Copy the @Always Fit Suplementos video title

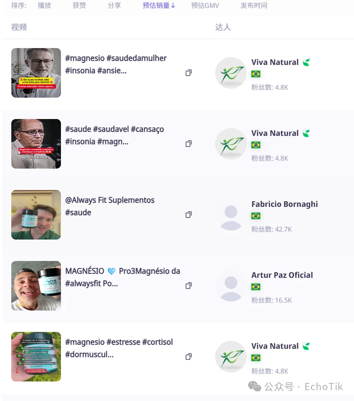[x=188, y=215]
